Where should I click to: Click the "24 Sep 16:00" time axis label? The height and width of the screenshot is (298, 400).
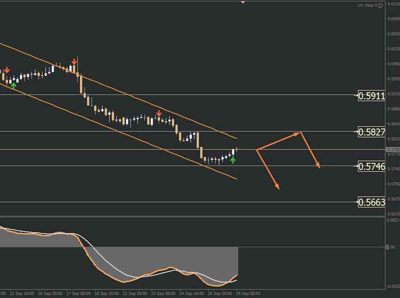(x=191, y=294)
